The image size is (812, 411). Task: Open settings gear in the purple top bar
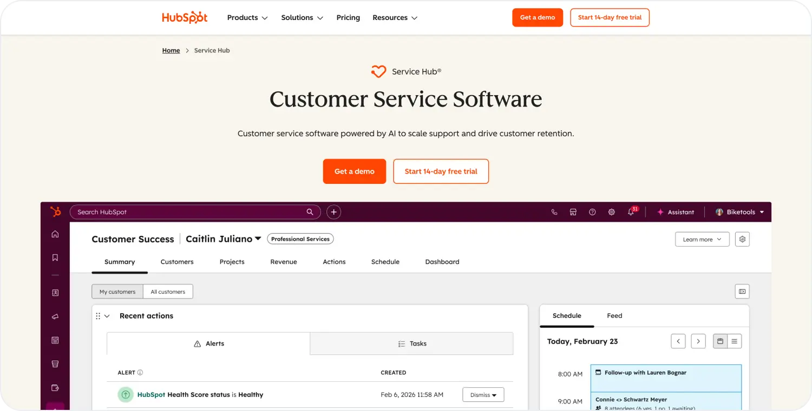[612, 212]
